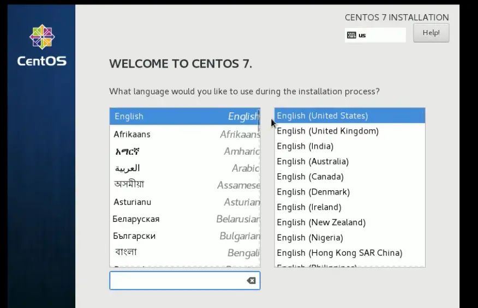Open the us keyboard layout indicator
Screen dimensions: 478x308
point(375,35)
